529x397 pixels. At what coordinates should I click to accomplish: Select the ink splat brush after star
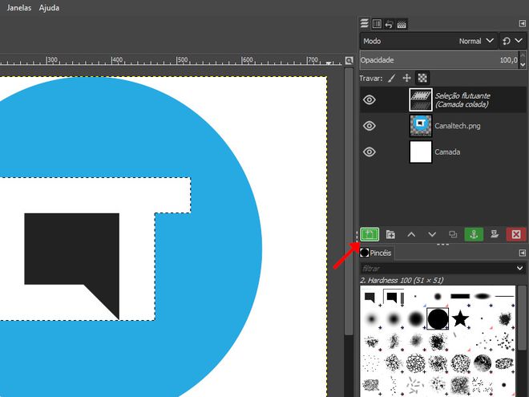pyautogui.click(x=505, y=318)
